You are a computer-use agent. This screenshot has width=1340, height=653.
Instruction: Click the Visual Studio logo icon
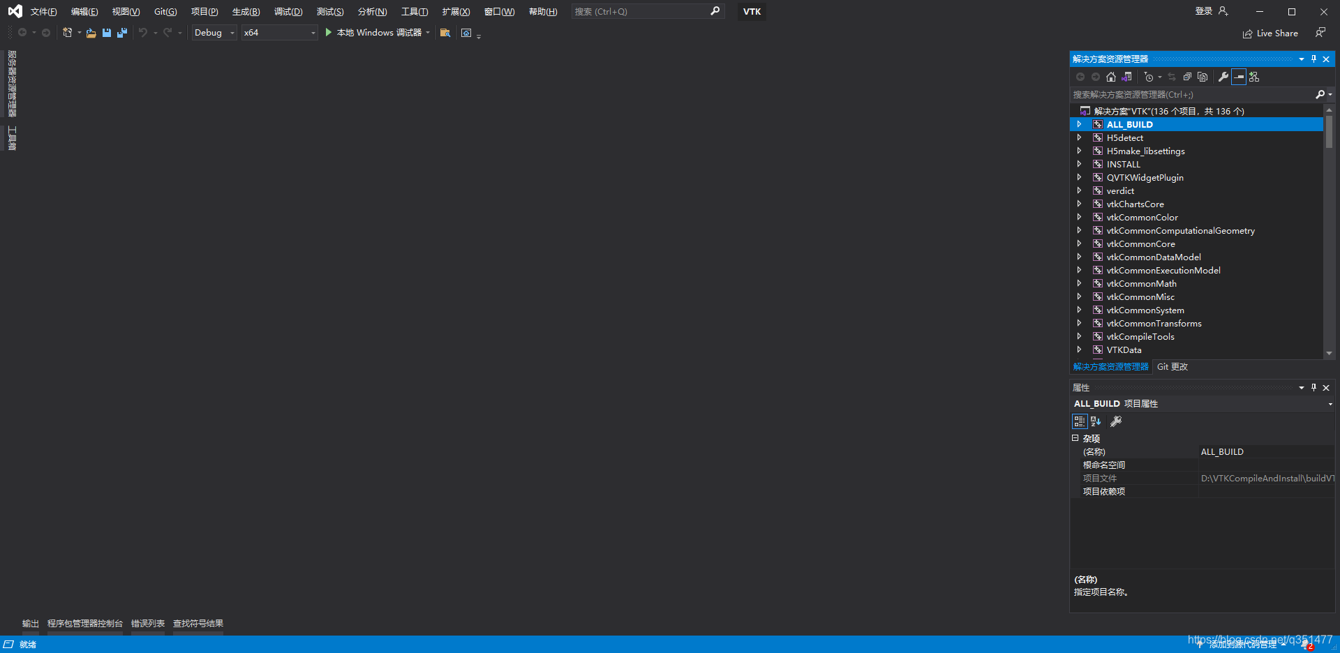pos(15,11)
